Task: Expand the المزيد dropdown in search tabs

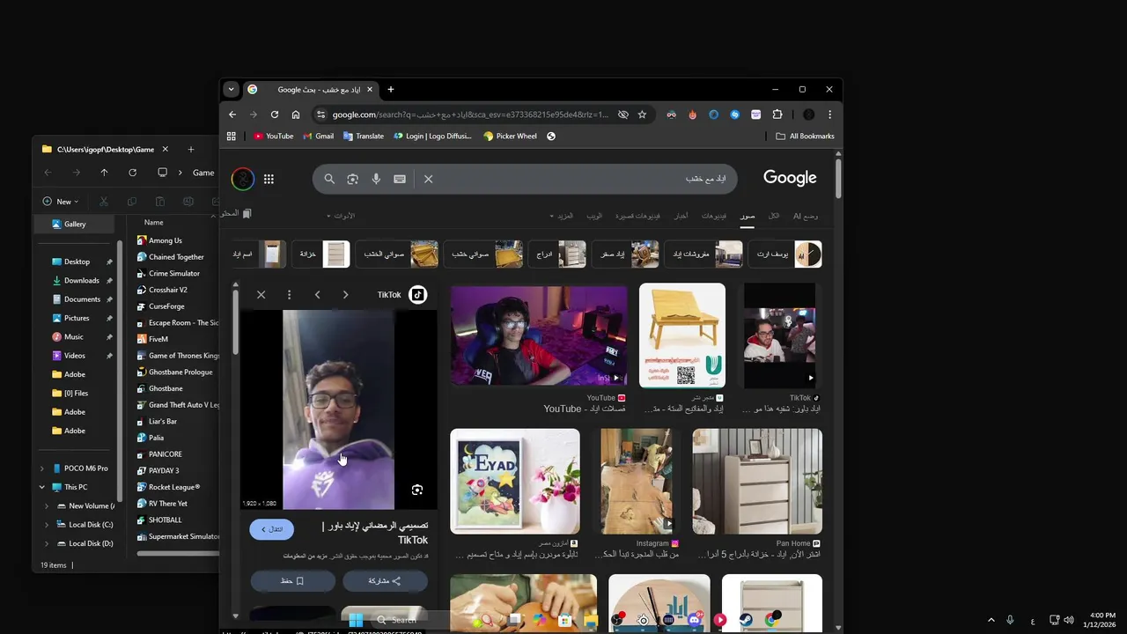Action: (562, 216)
